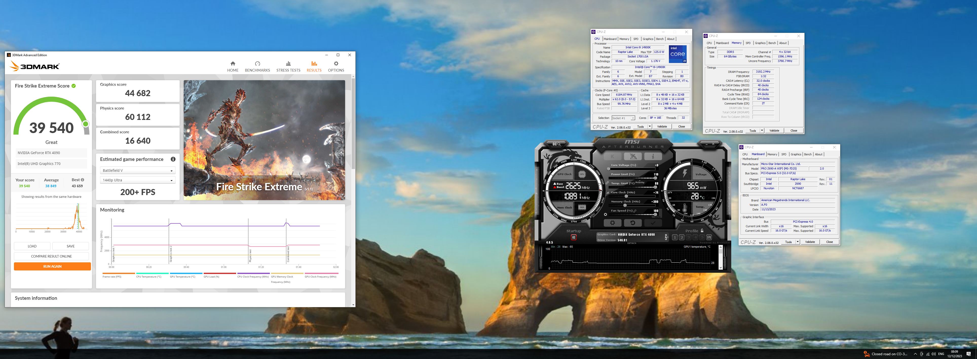
Task: Click green validation check beside Fire Strike score
Action: [x=73, y=86]
